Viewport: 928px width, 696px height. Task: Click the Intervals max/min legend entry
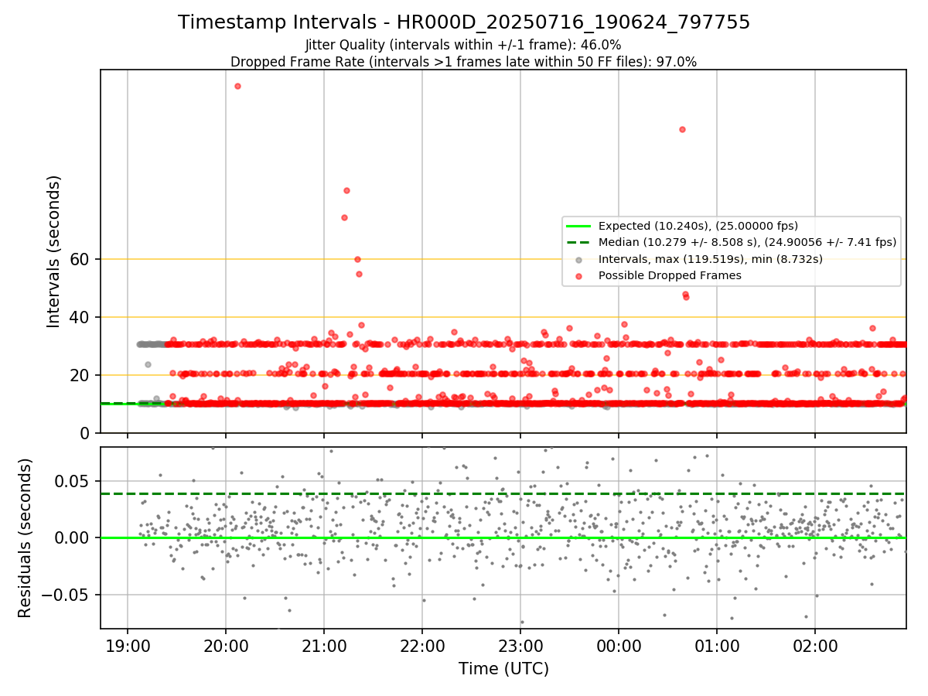click(x=711, y=258)
